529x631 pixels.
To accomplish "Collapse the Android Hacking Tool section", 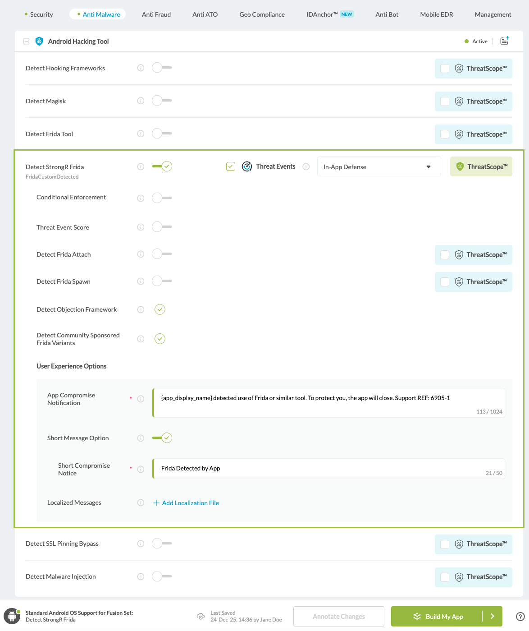I will 26,41.
